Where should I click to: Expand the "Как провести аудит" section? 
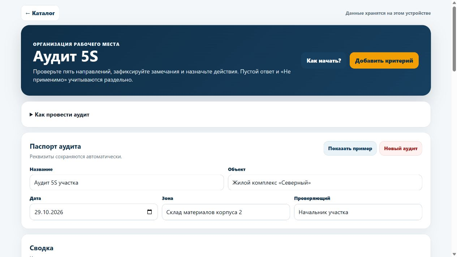point(59,115)
